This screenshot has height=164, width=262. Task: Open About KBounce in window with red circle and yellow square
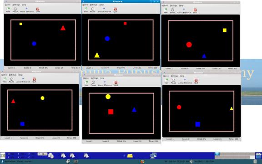pos(184,11)
